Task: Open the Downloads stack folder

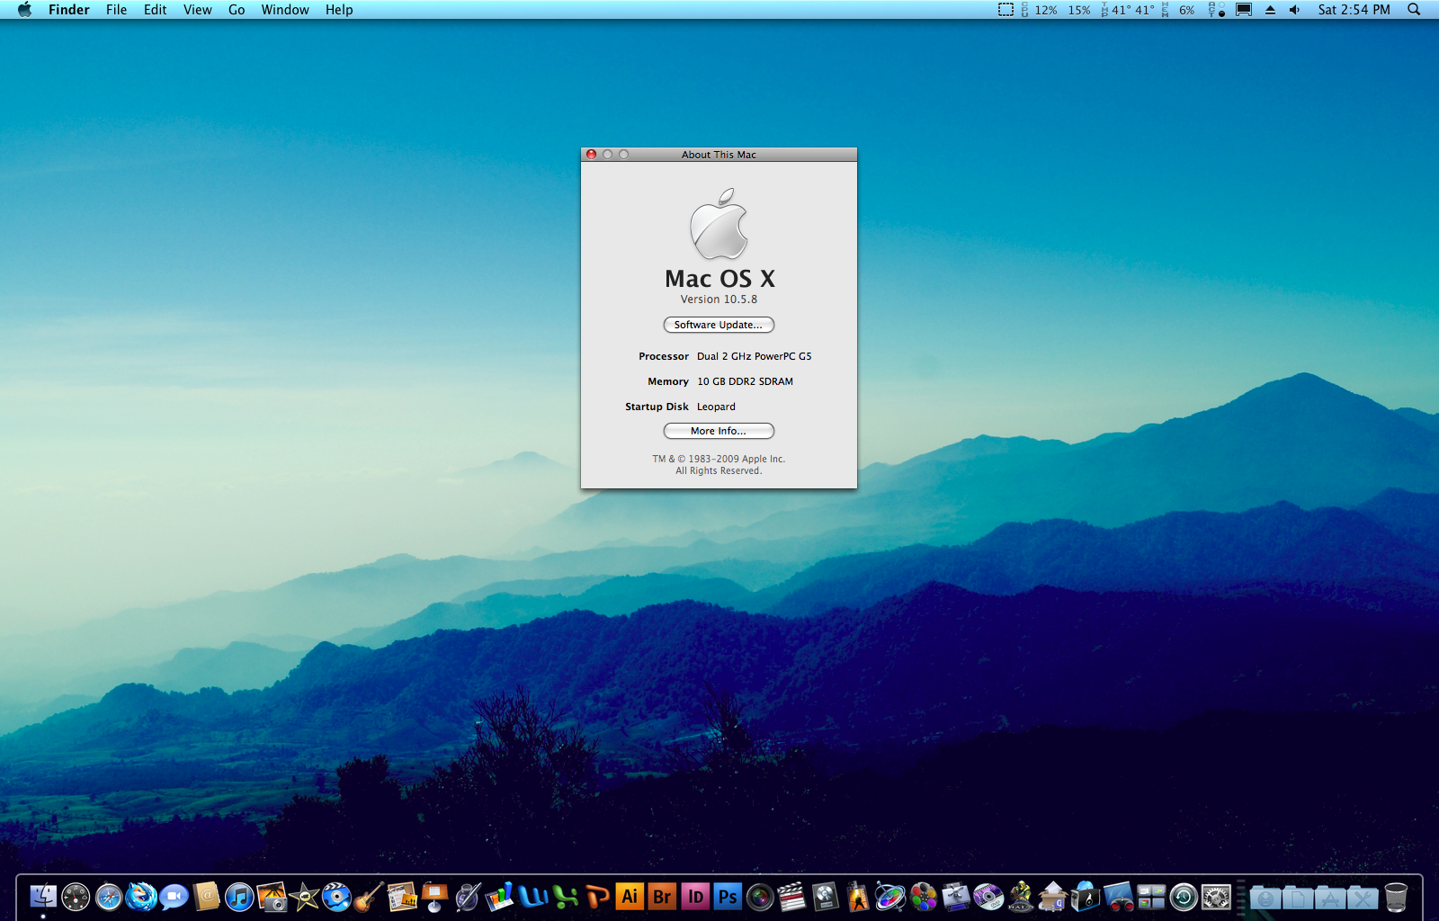Action: (1265, 897)
